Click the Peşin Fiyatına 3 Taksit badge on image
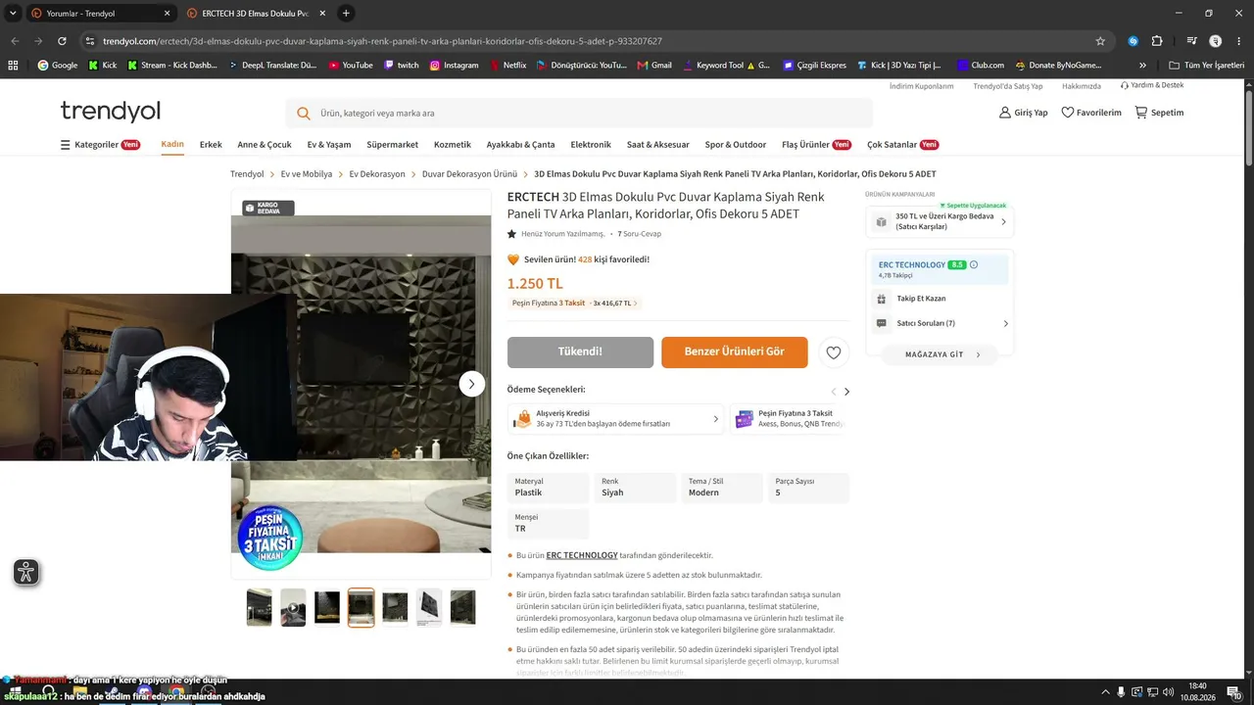The height and width of the screenshot is (705, 1254). tap(269, 538)
